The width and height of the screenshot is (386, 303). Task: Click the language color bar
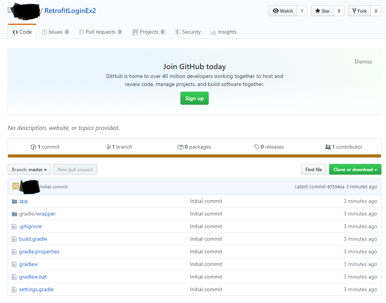(x=195, y=156)
